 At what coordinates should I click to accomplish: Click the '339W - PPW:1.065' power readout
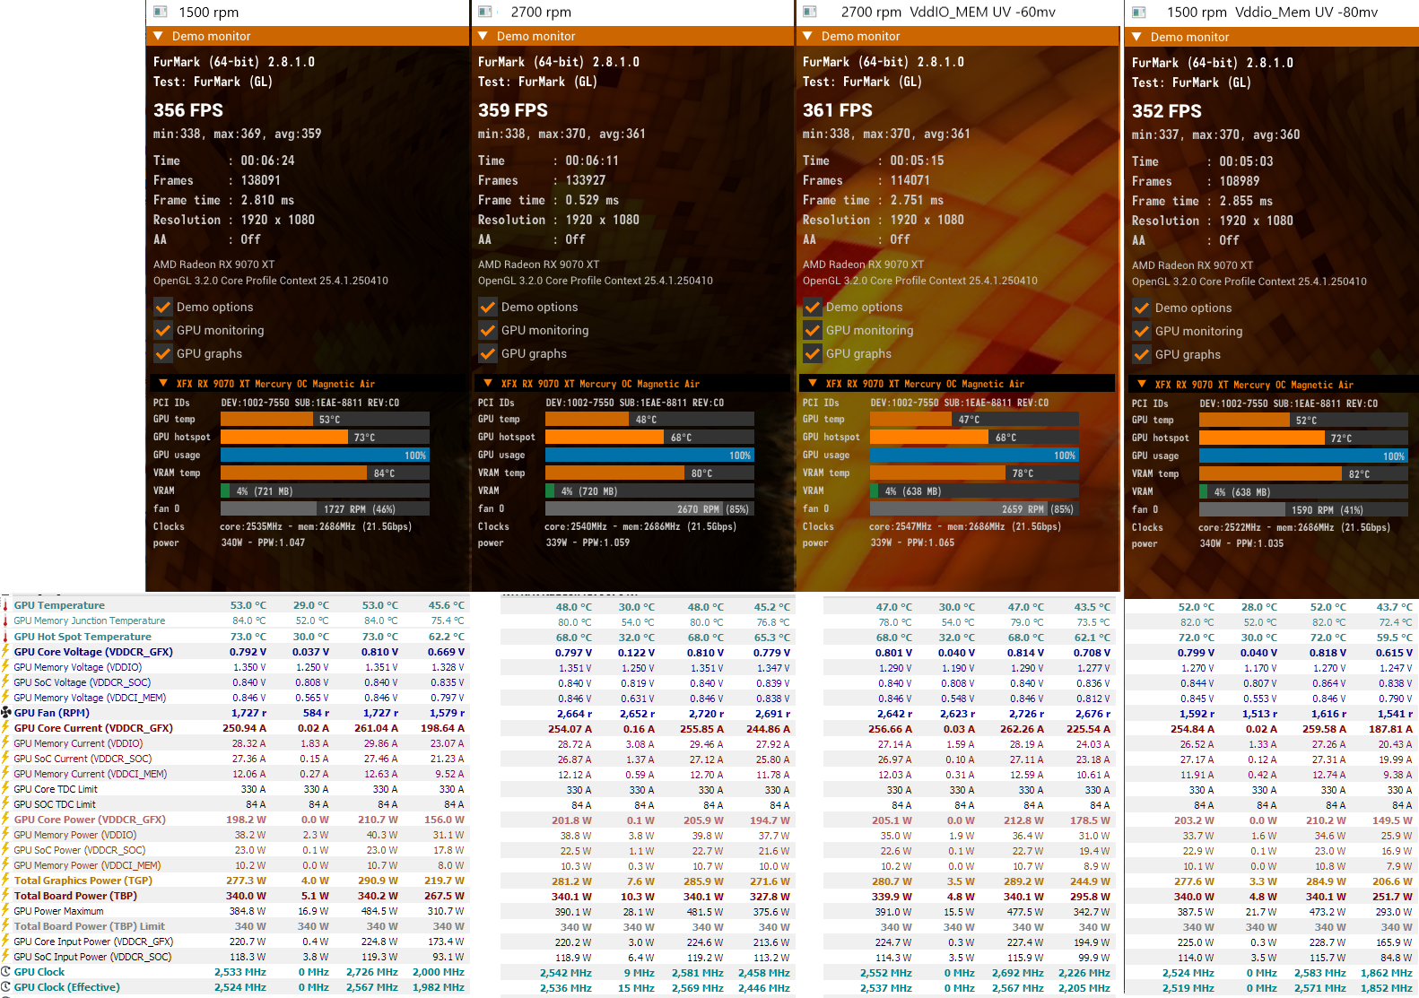tap(912, 542)
